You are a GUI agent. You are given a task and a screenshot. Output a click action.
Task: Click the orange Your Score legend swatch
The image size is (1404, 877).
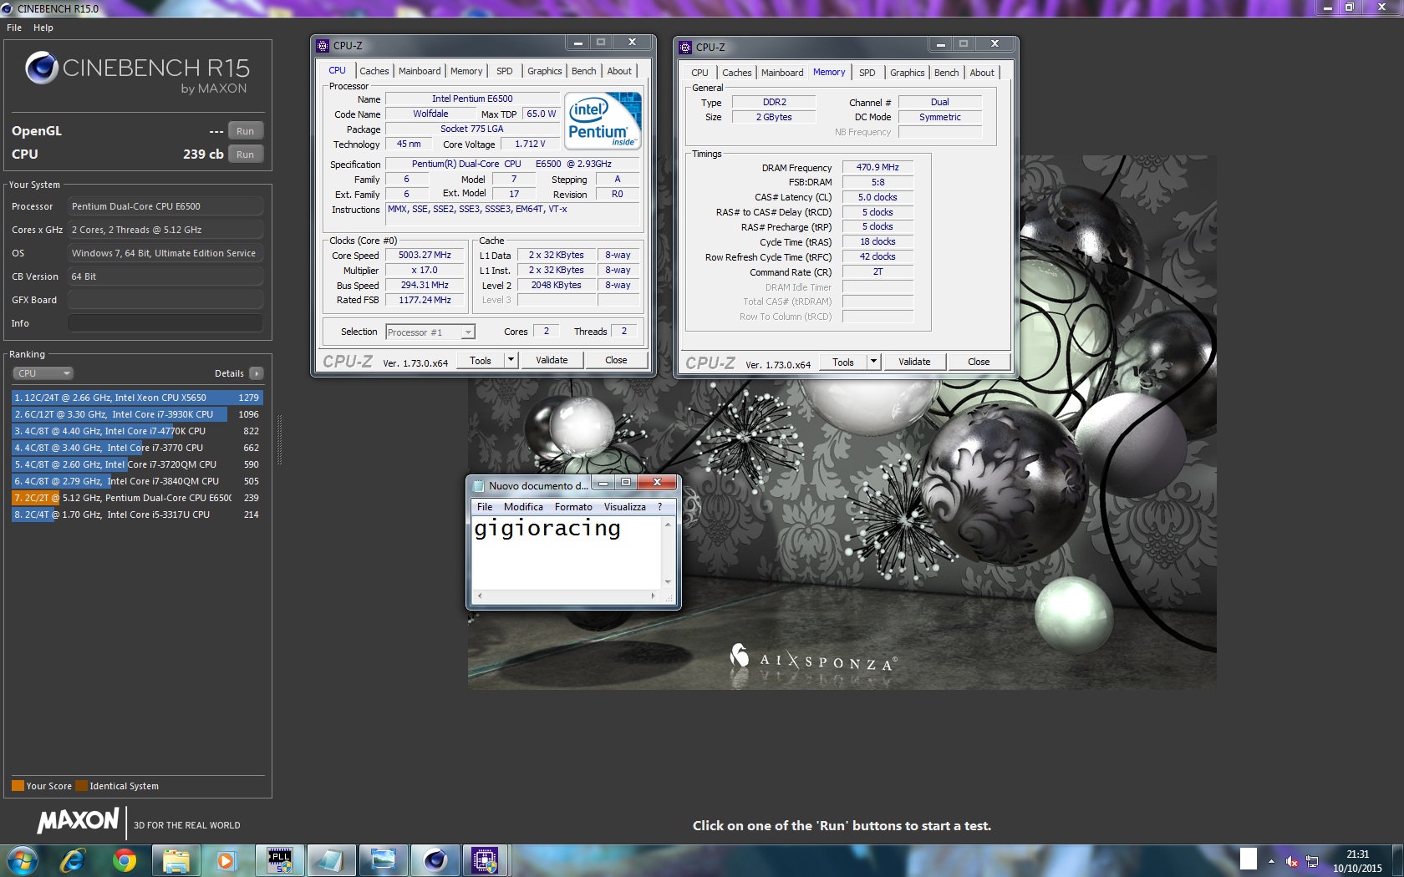18,786
